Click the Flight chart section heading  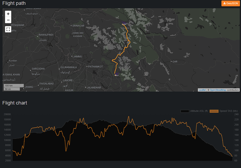(x=15, y=102)
